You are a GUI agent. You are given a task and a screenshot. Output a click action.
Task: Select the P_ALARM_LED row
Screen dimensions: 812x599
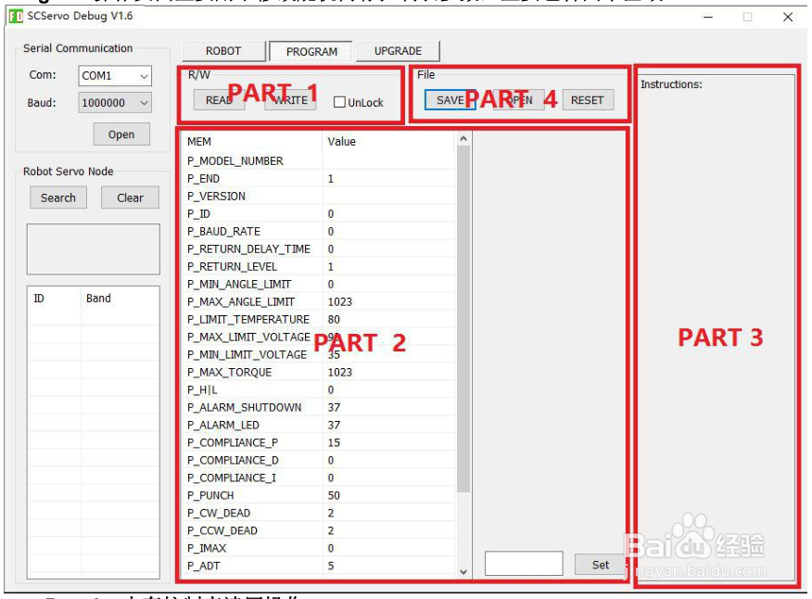tap(320, 426)
